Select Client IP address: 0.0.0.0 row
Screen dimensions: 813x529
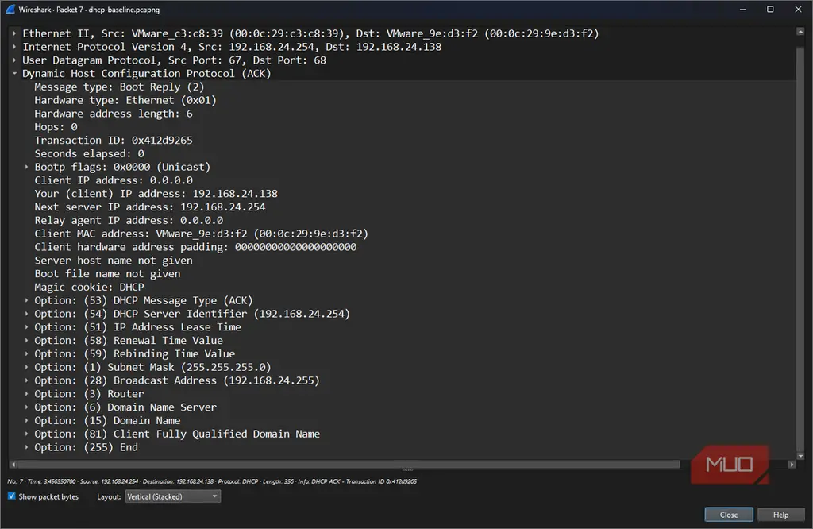(114, 180)
